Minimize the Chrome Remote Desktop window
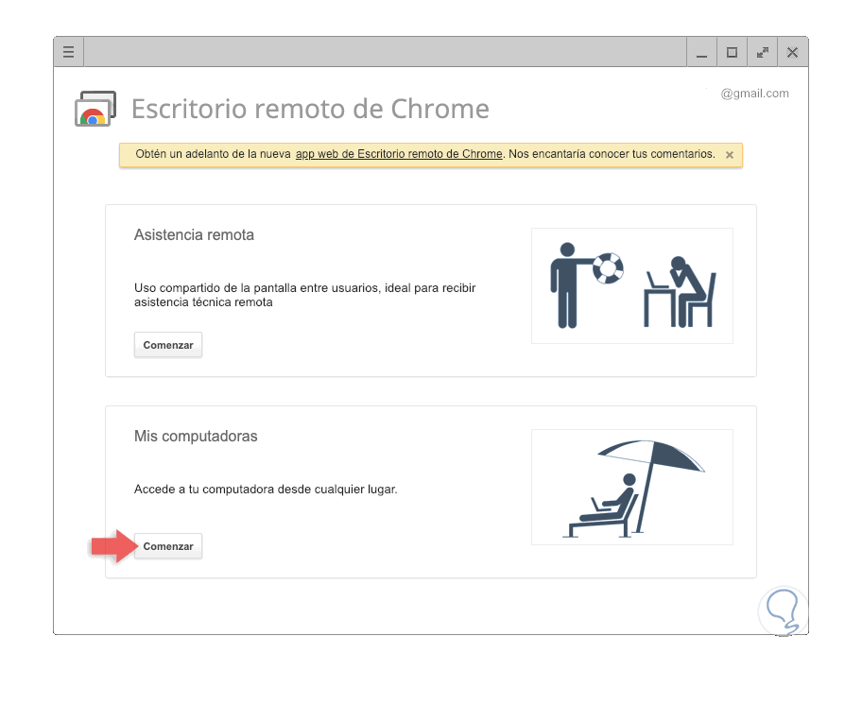The height and width of the screenshot is (705, 862). 701,52
